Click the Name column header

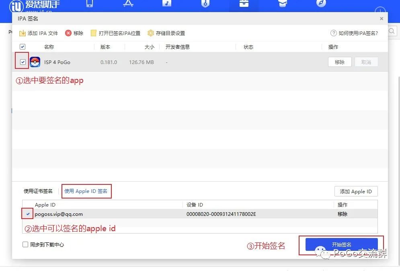[x=49, y=47]
